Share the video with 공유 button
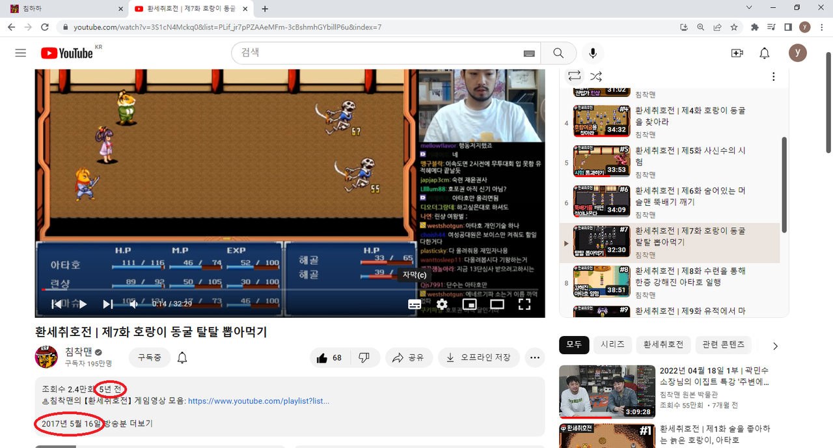Screen dimensions: 833x448 409,357
